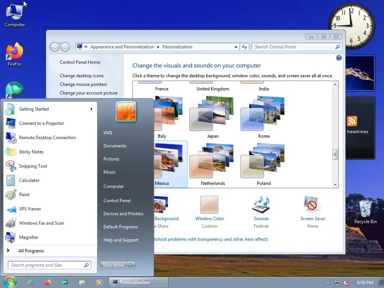Select the Poland theme
The width and height of the screenshot is (384, 288).
pos(264,165)
